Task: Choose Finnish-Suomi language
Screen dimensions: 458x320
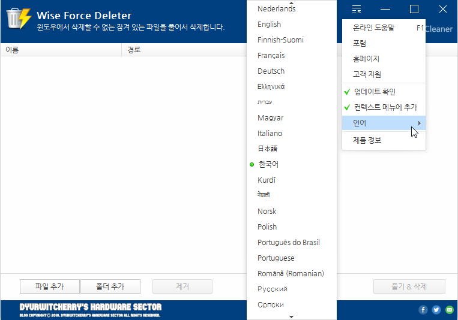Action: point(292,40)
